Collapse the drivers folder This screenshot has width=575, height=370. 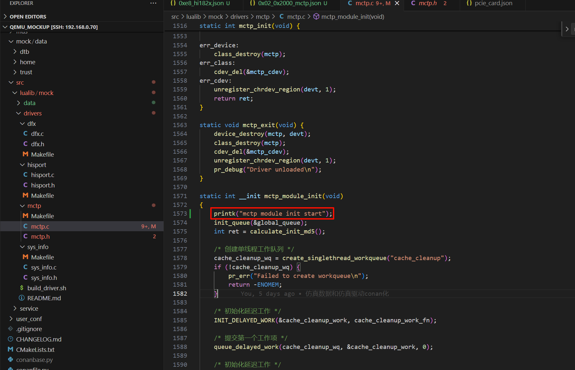(18, 113)
